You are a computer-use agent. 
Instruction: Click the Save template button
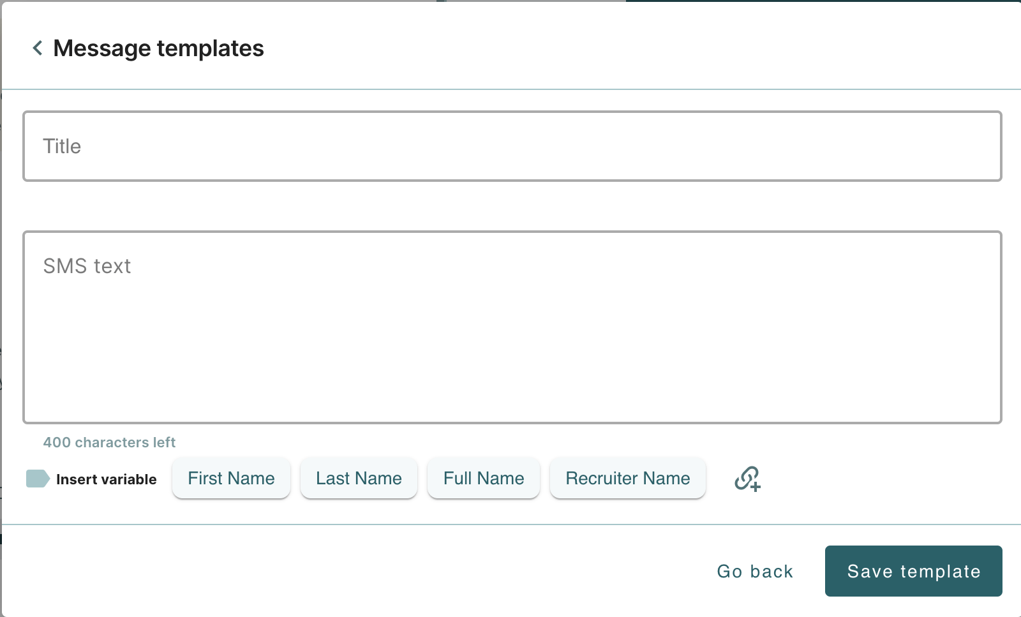point(914,571)
